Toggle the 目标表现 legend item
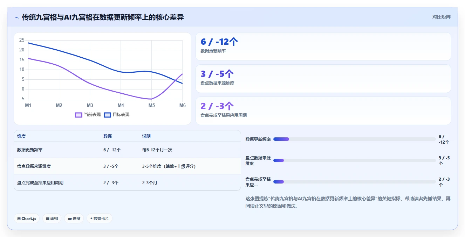Viewport: 465px width, 237px height. click(x=117, y=115)
